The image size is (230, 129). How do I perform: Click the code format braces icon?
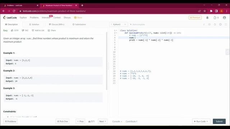[x=210, y=24]
